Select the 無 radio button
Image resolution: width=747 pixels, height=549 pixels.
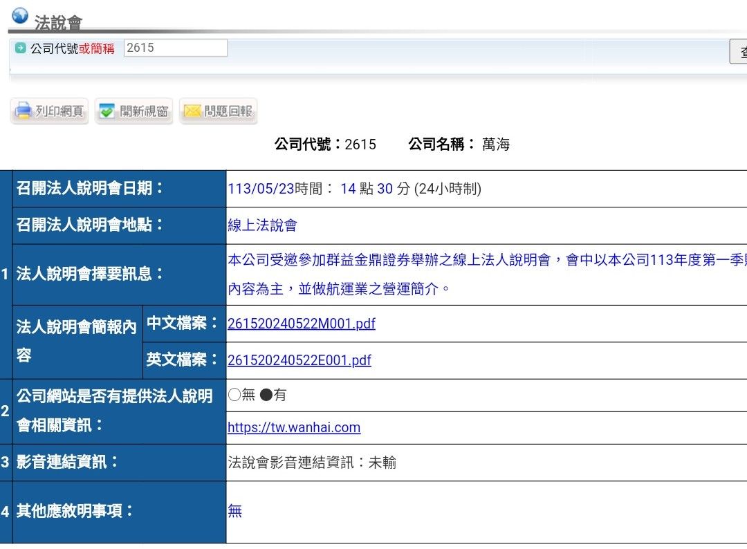[234, 395]
